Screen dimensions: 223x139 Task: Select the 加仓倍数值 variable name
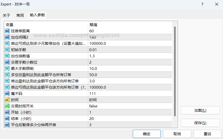20,56
